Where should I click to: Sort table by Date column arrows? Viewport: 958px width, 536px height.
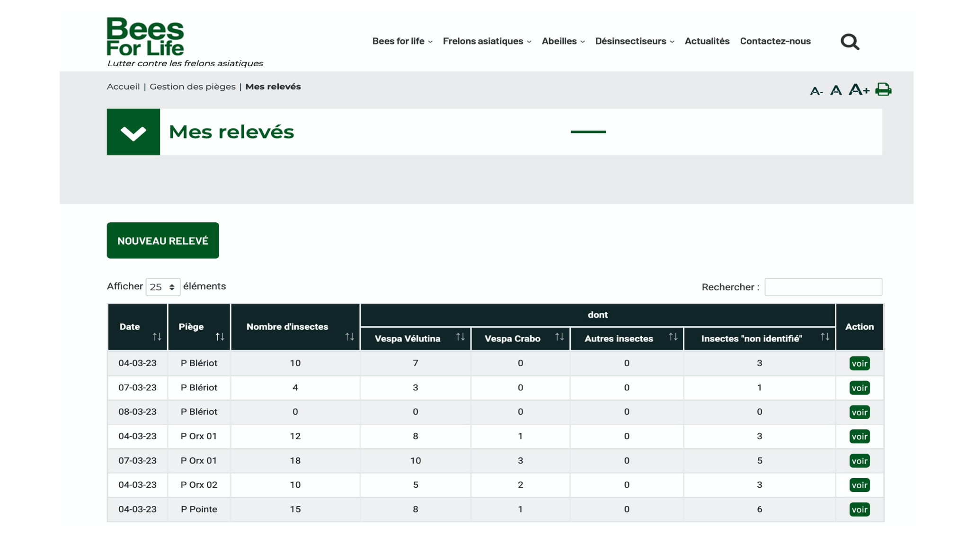[x=157, y=336]
